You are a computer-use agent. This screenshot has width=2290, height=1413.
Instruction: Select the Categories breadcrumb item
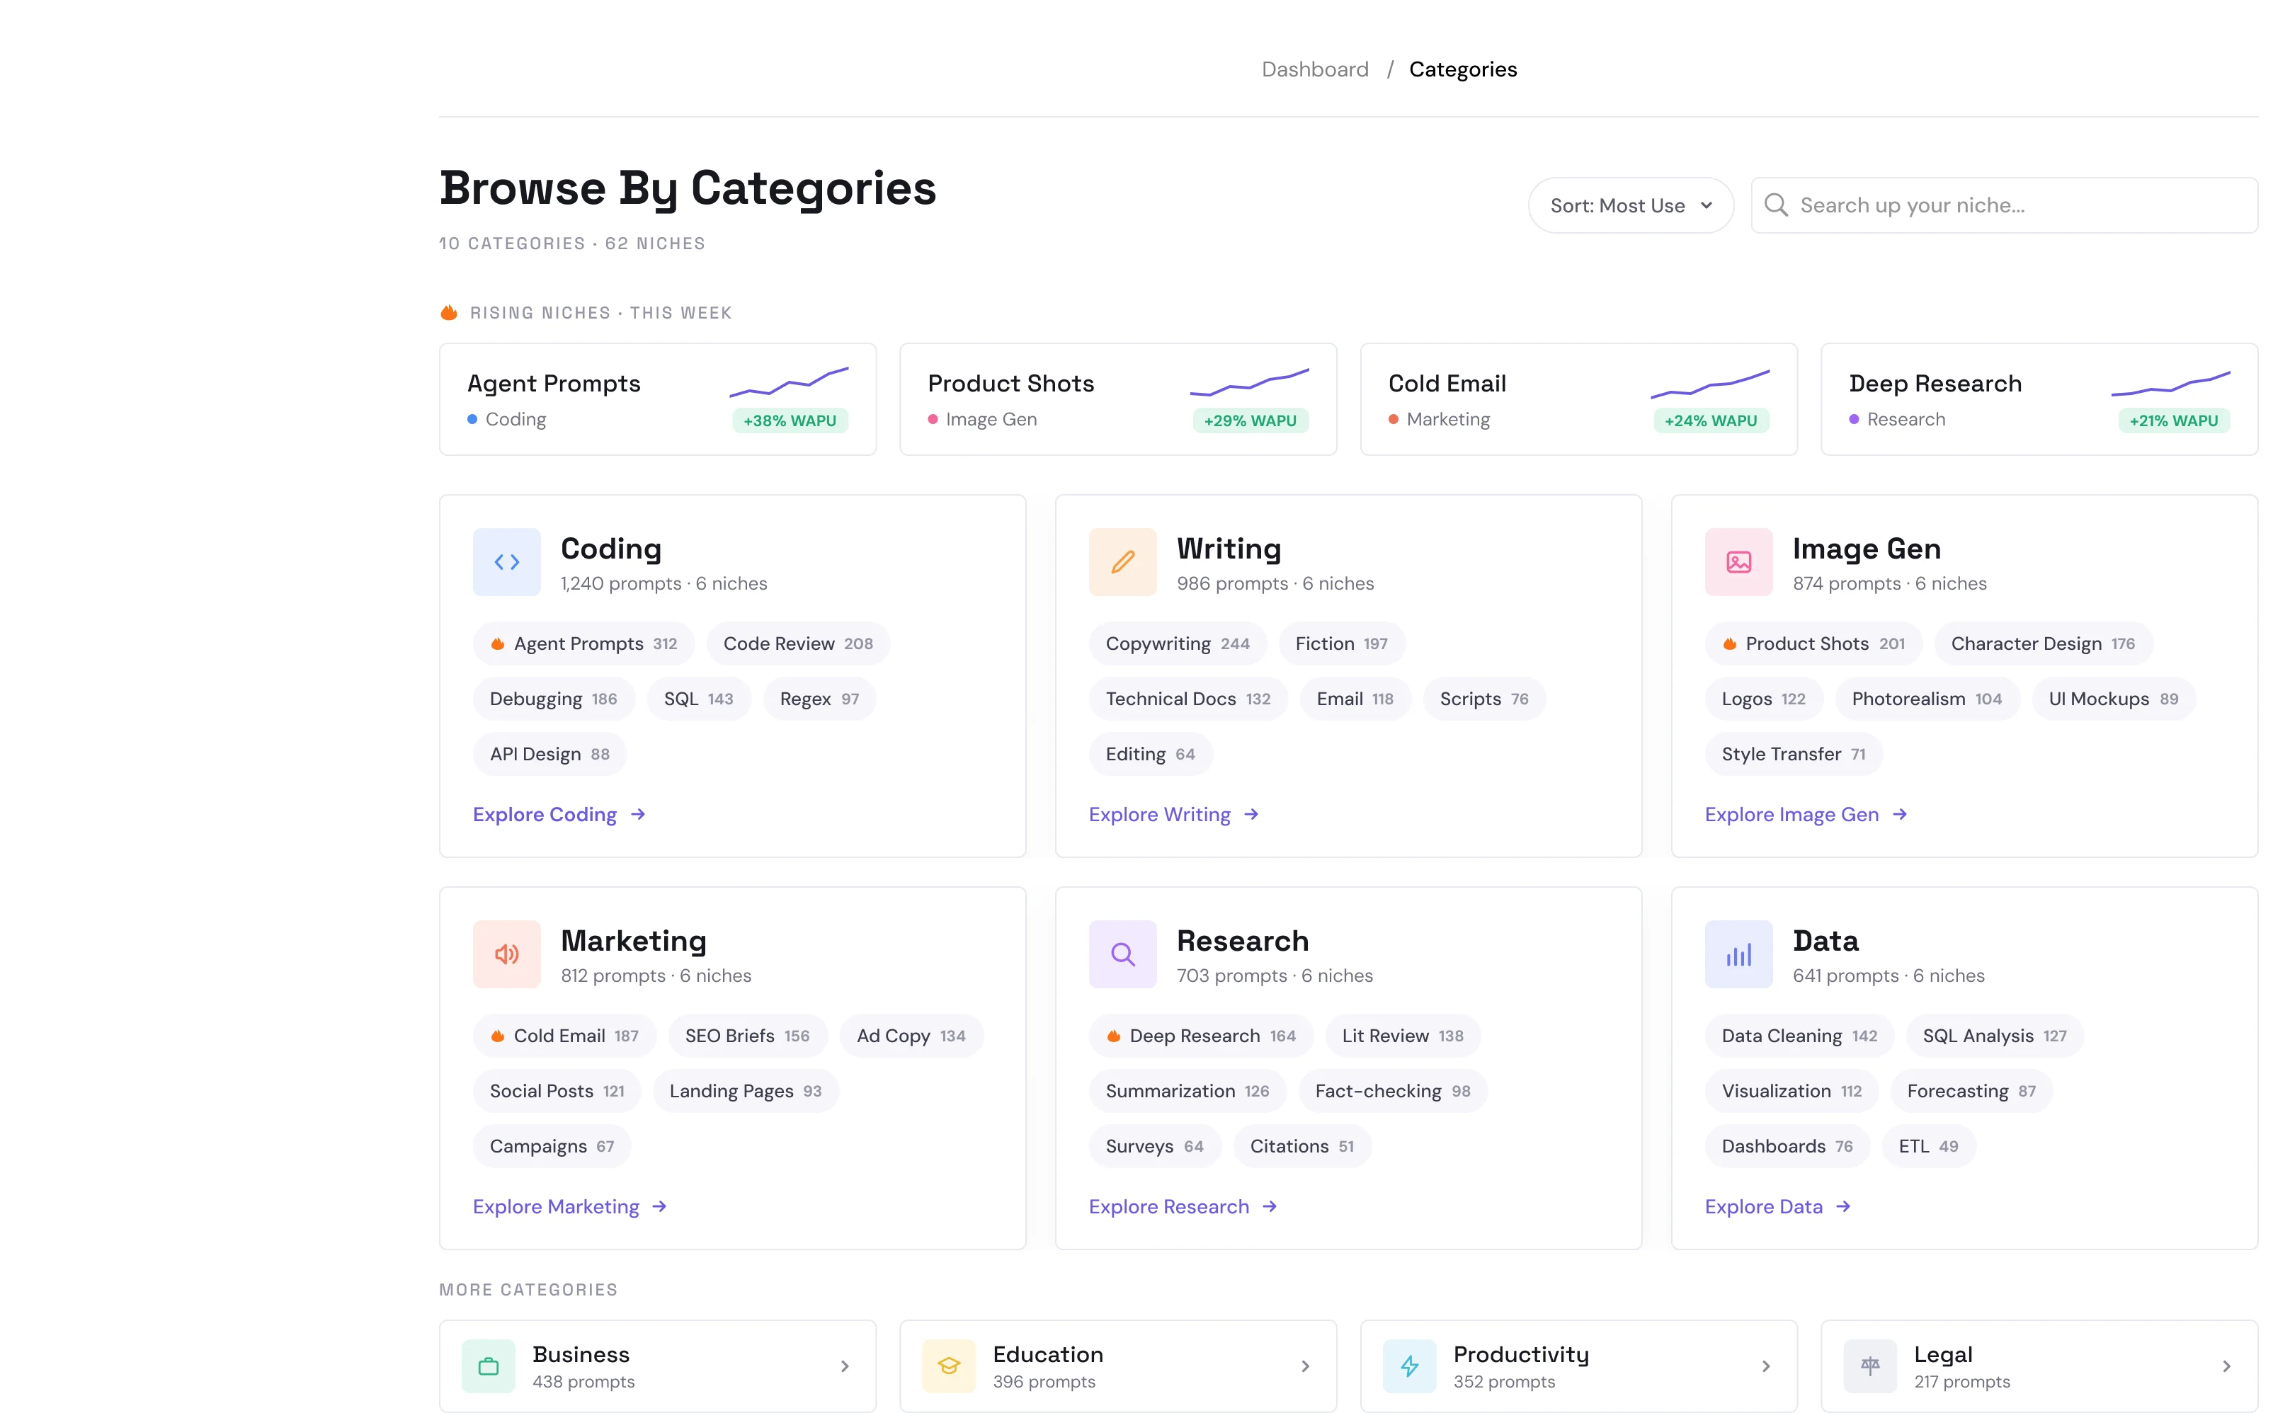point(1463,69)
